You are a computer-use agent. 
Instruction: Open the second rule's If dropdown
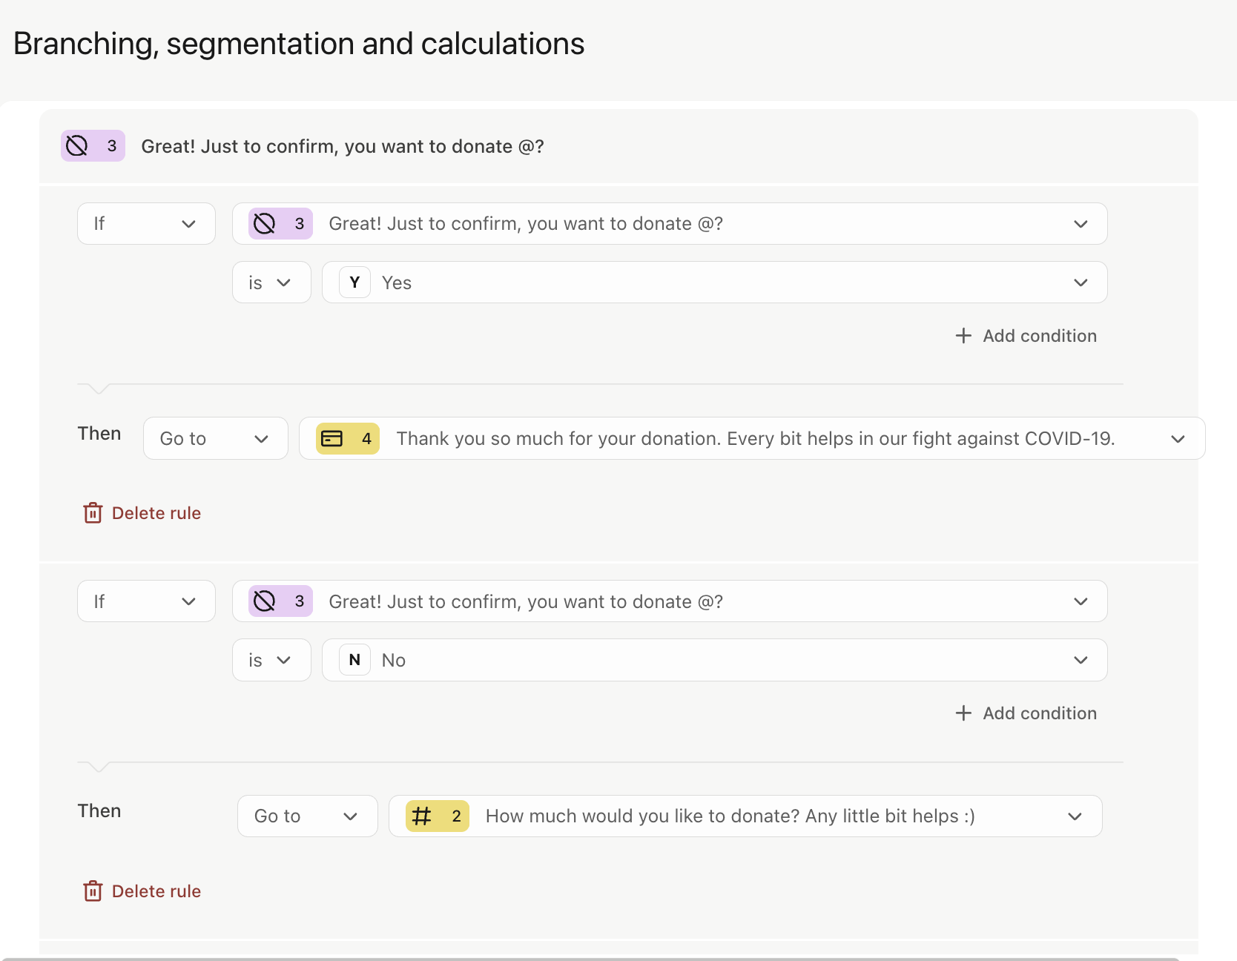(146, 601)
